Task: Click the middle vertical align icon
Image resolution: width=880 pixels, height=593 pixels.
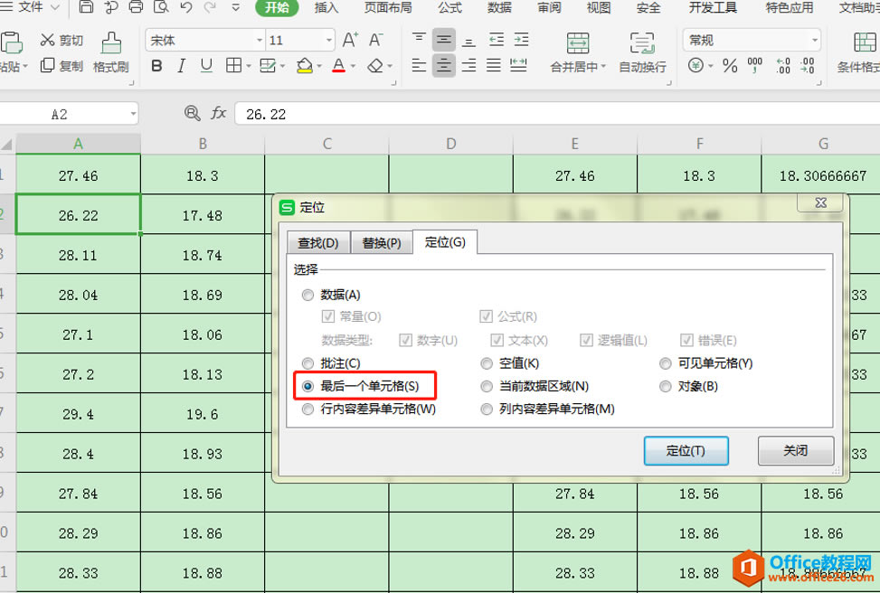Action: 443,40
